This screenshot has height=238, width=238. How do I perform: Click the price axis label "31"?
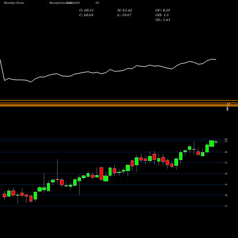(226, 206)
